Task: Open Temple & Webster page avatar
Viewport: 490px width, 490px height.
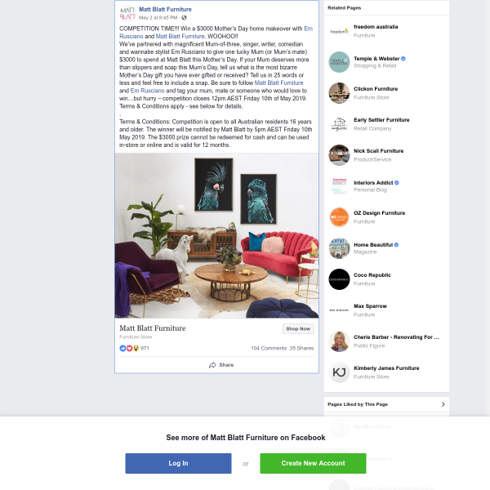Action: click(339, 62)
